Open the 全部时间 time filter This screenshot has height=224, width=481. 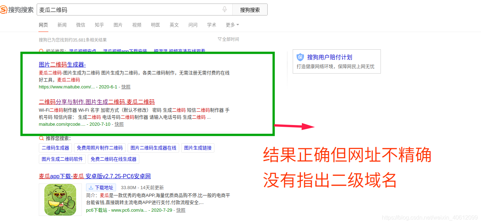coord(229,39)
